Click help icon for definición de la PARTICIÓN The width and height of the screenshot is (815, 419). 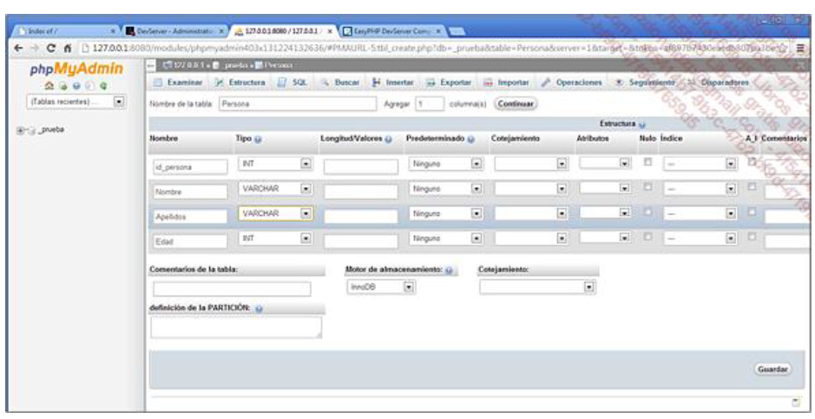coord(259,309)
